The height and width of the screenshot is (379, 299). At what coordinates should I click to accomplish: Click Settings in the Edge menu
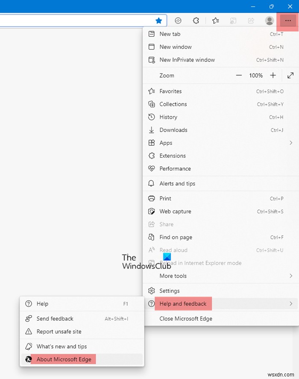click(x=170, y=291)
